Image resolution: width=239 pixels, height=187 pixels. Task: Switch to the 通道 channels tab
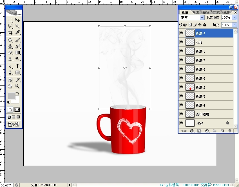coord(196,12)
